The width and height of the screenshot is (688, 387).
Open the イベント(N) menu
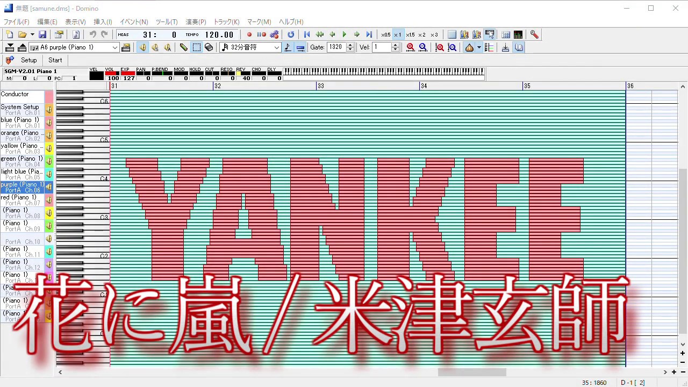click(134, 22)
